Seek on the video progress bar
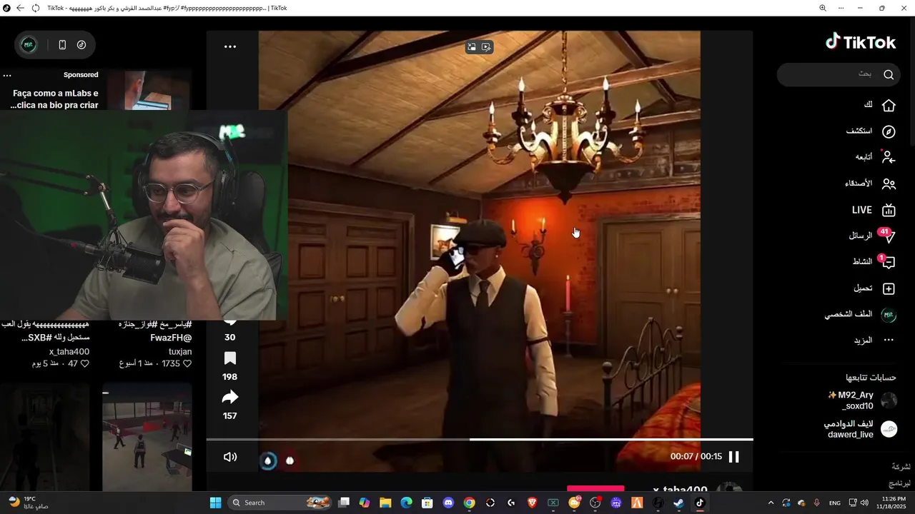The height and width of the screenshot is (514, 915). [480, 439]
